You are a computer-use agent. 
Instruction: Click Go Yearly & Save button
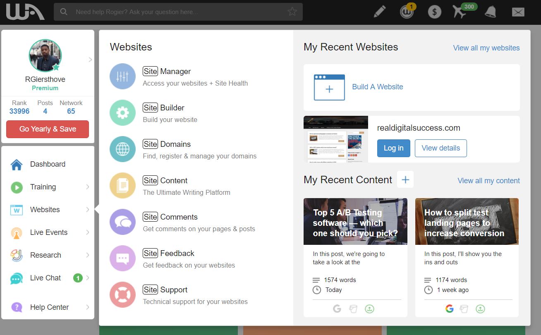(x=48, y=129)
